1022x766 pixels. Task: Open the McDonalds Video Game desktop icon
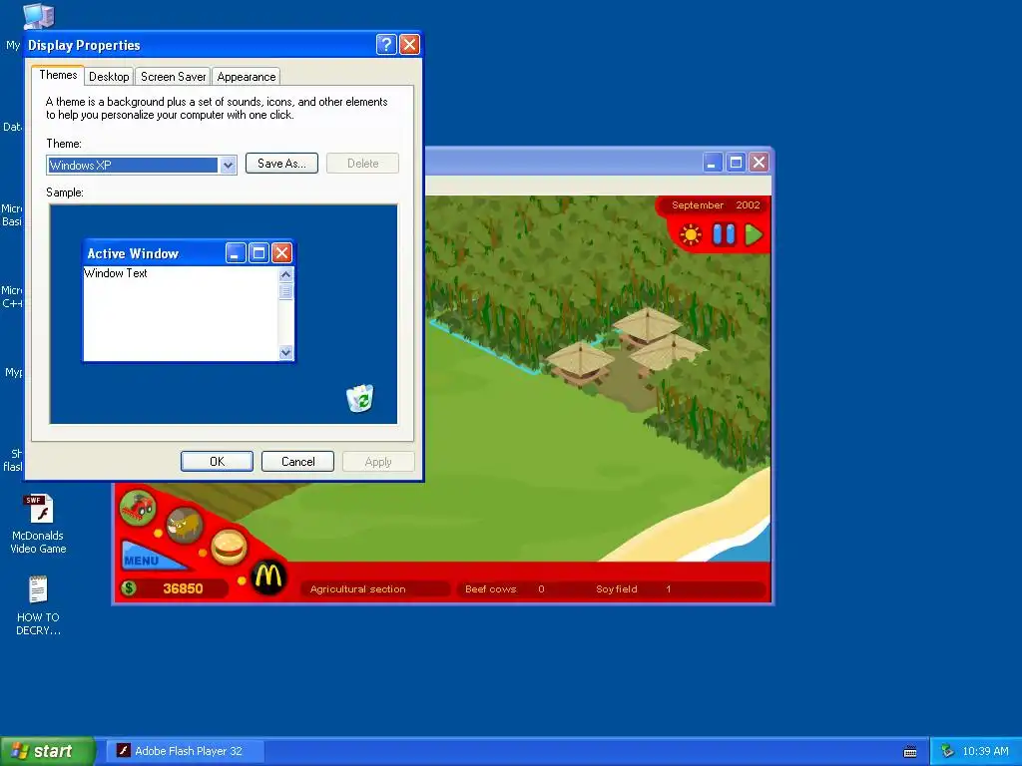[x=38, y=525]
